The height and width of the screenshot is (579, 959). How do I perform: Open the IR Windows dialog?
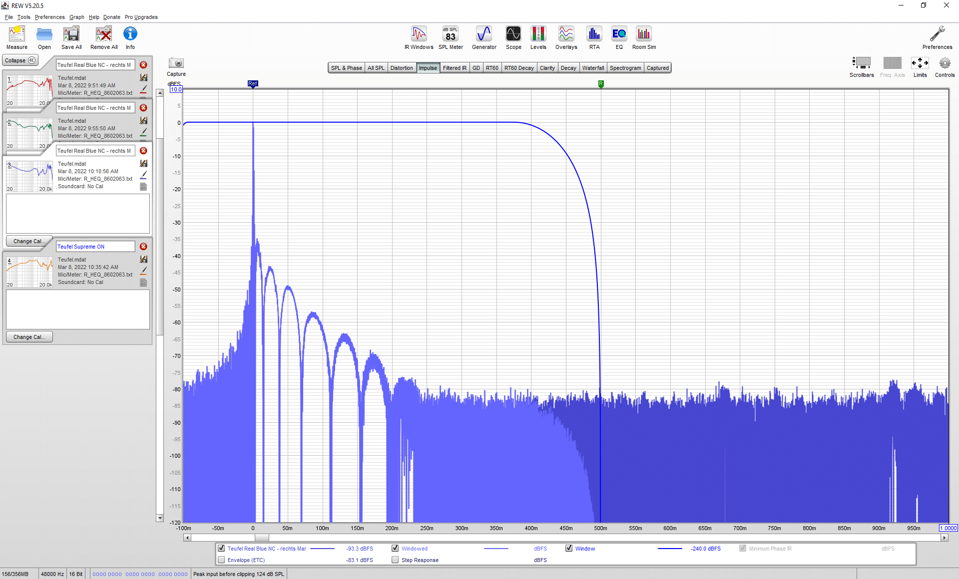pos(419,37)
